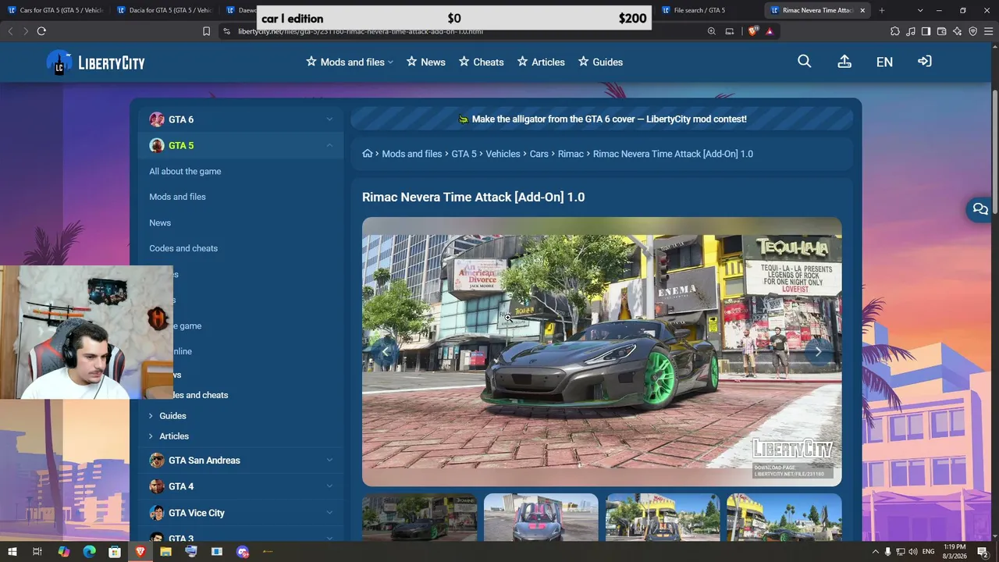999x562 pixels.
Task: Open the chat bubble widget
Action: 980,209
